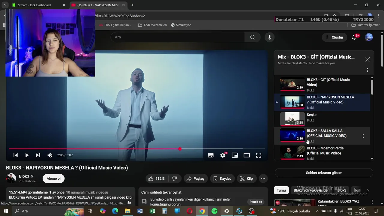Open more actions three-dot menu under video
The image size is (384, 216).
[263, 178]
